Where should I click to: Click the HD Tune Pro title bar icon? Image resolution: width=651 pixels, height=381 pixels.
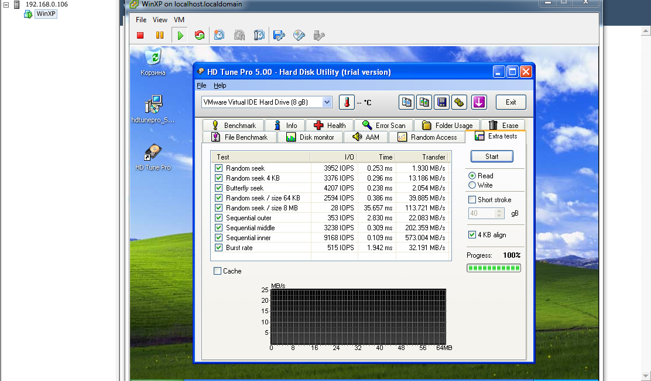201,72
